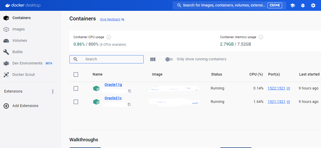Sort by the Name column header
This screenshot has width=321, height=148.
98,74
